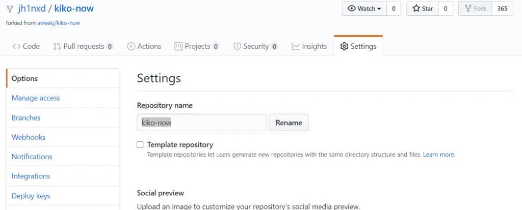This screenshot has height=210, width=522.
Task: Click the Repository name text field
Action: (x=201, y=123)
